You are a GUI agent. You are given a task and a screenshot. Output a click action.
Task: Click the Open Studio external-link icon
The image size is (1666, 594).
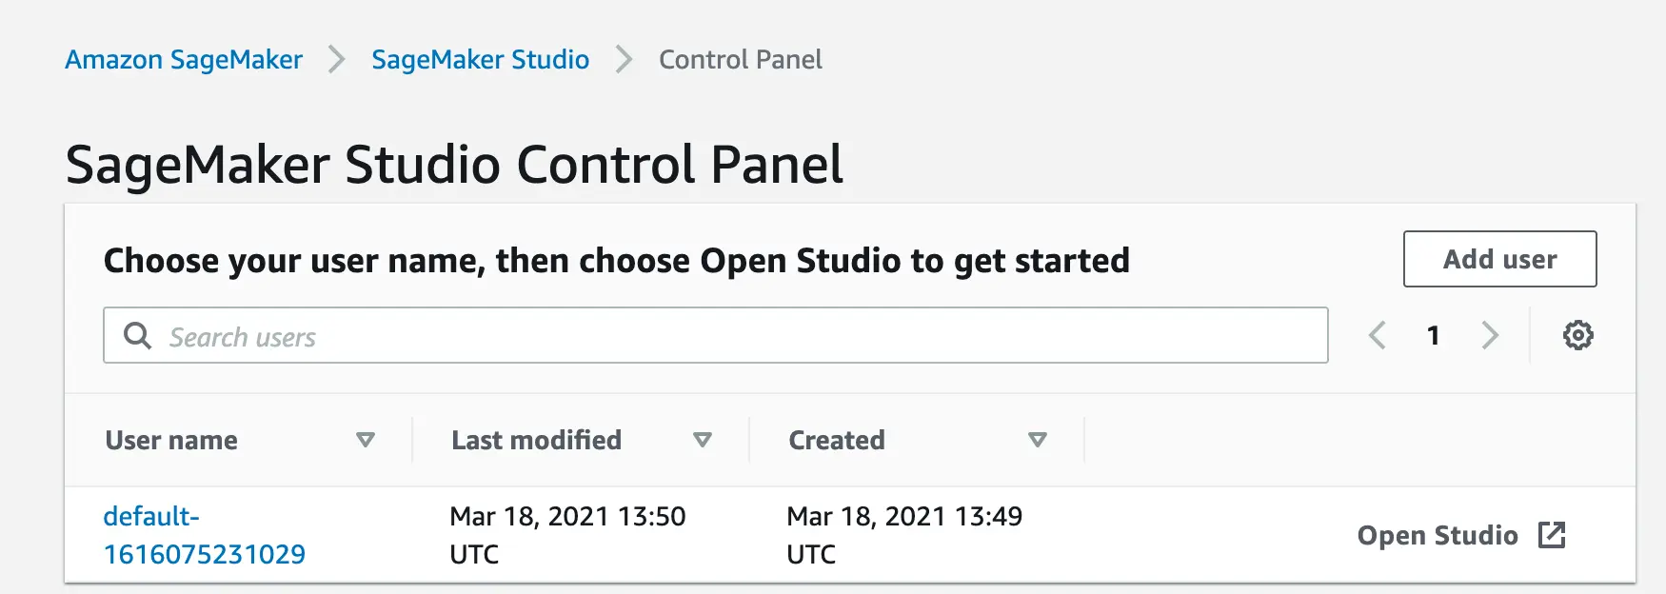coord(1554,535)
